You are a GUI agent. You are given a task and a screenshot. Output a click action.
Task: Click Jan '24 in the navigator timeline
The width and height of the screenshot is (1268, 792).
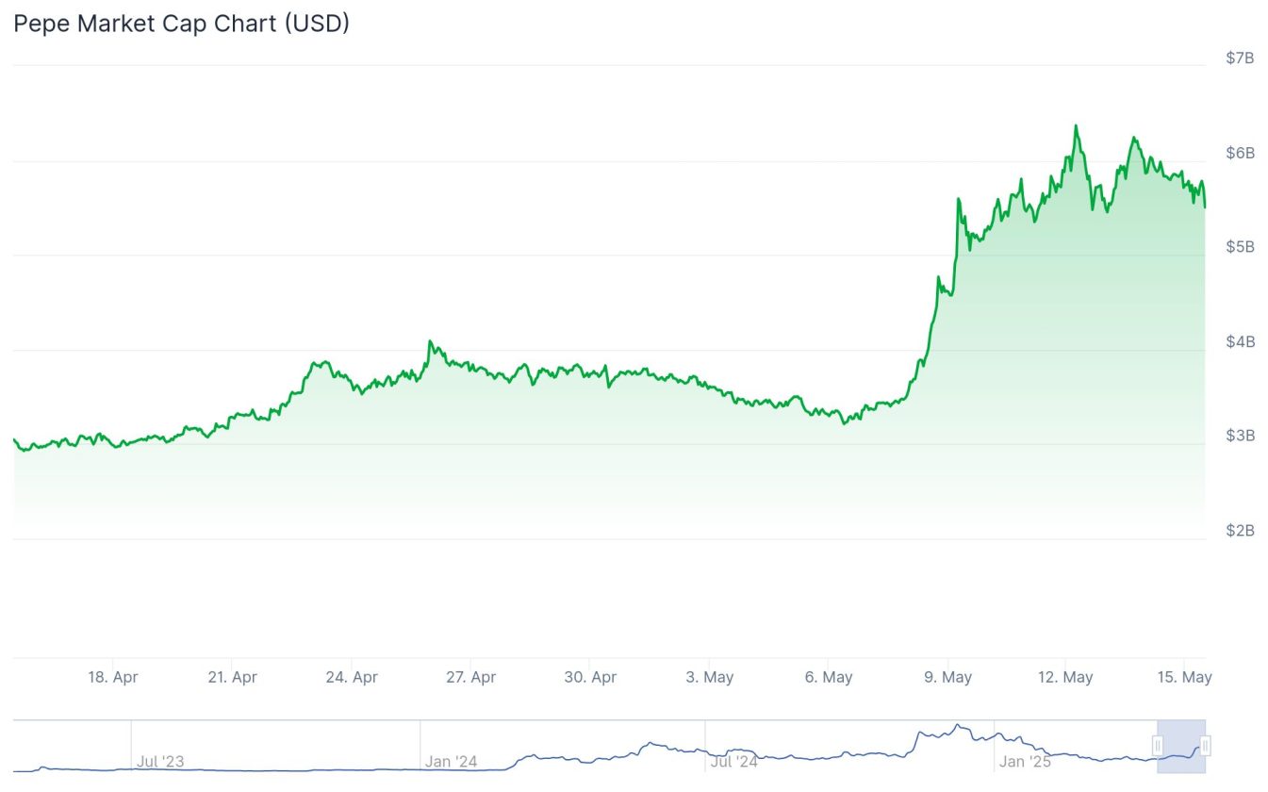[451, 761]
